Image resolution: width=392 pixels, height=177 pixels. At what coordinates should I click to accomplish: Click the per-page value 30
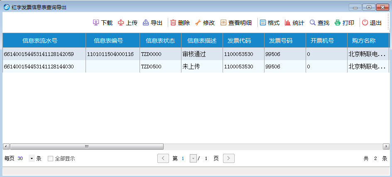point(20,158)
